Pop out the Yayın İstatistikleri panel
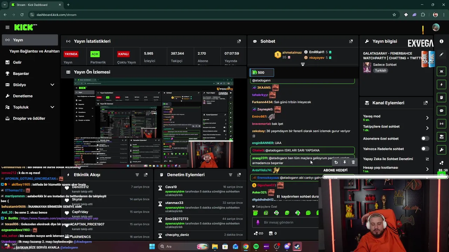 pos(239,41)
